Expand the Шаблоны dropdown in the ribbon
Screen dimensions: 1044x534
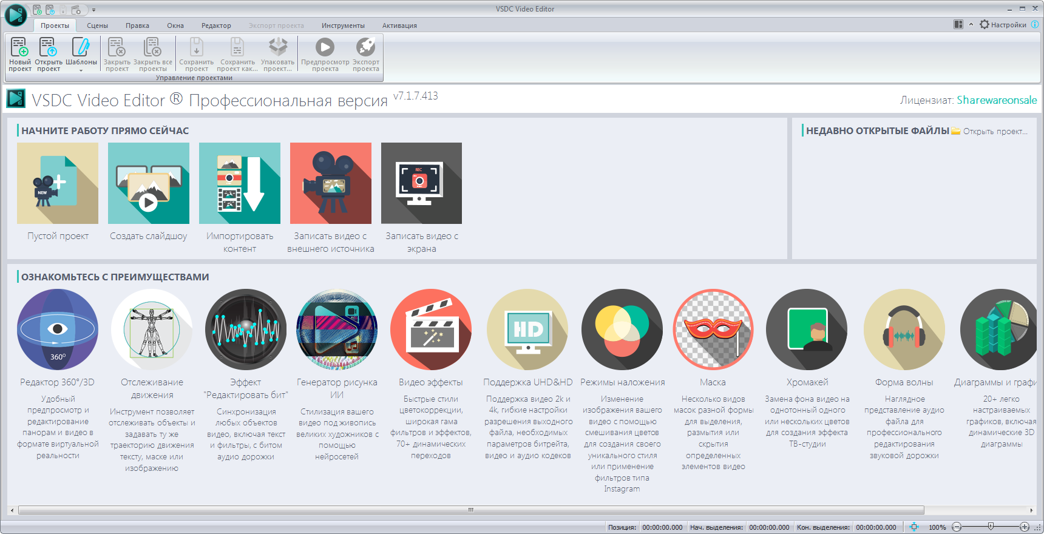(81, 70)
